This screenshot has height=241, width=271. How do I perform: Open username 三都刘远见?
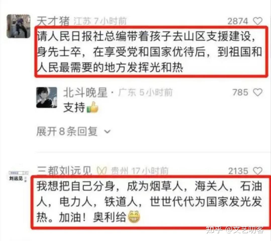(65, 171)
